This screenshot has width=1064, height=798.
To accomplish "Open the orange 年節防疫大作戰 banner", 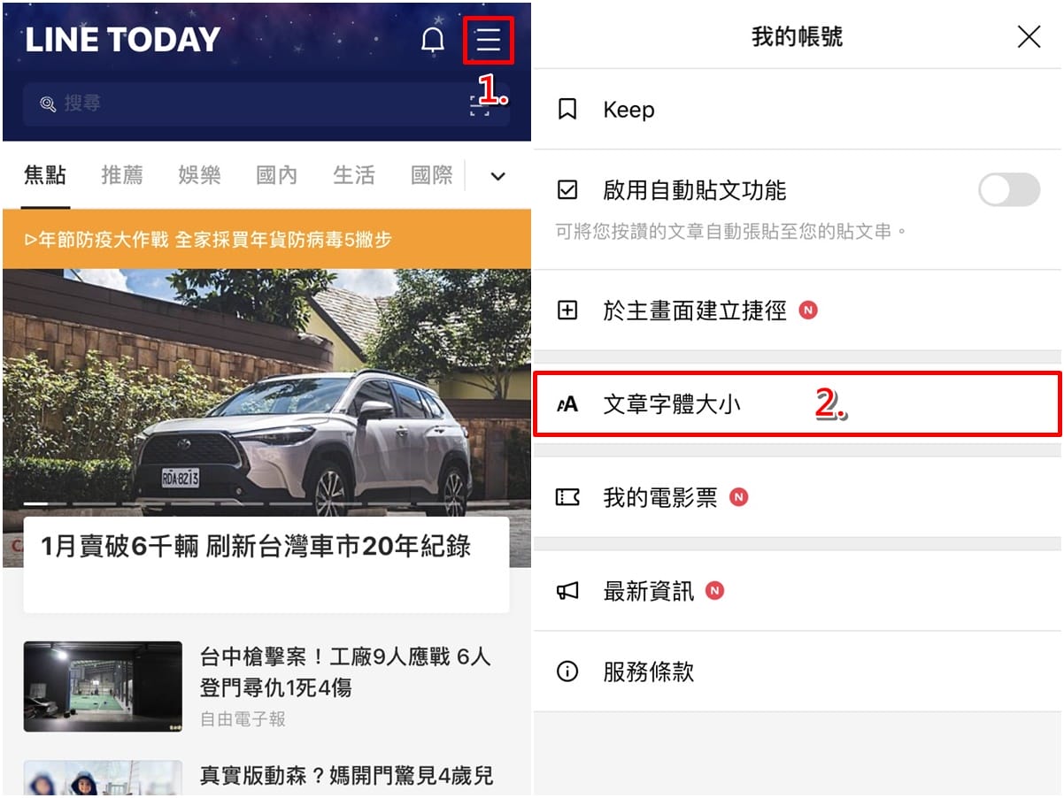I will (266, 240).
